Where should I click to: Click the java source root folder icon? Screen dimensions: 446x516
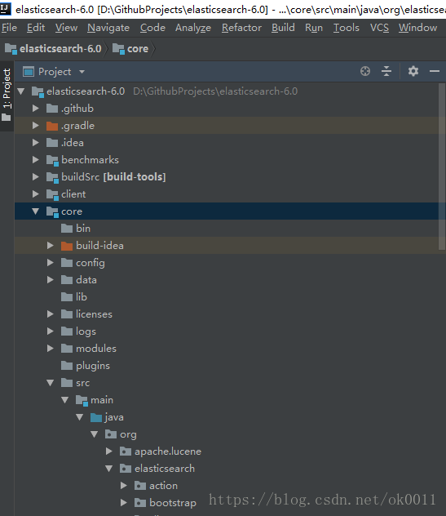click(x=96, y=417)
